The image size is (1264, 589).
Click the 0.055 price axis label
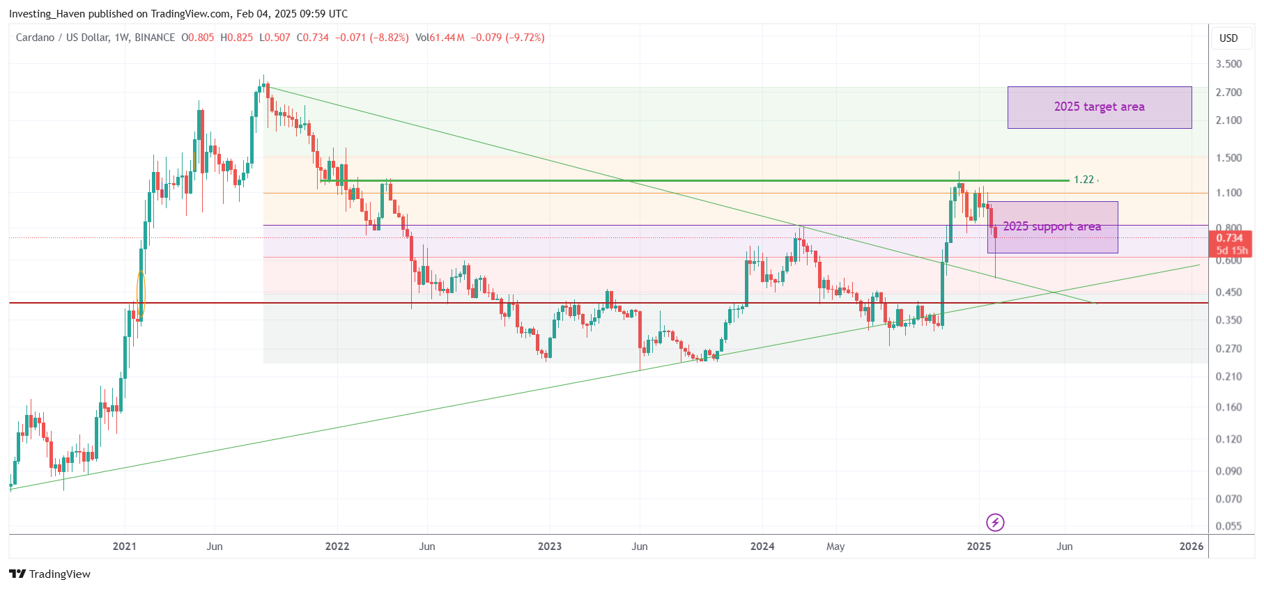1228,526
